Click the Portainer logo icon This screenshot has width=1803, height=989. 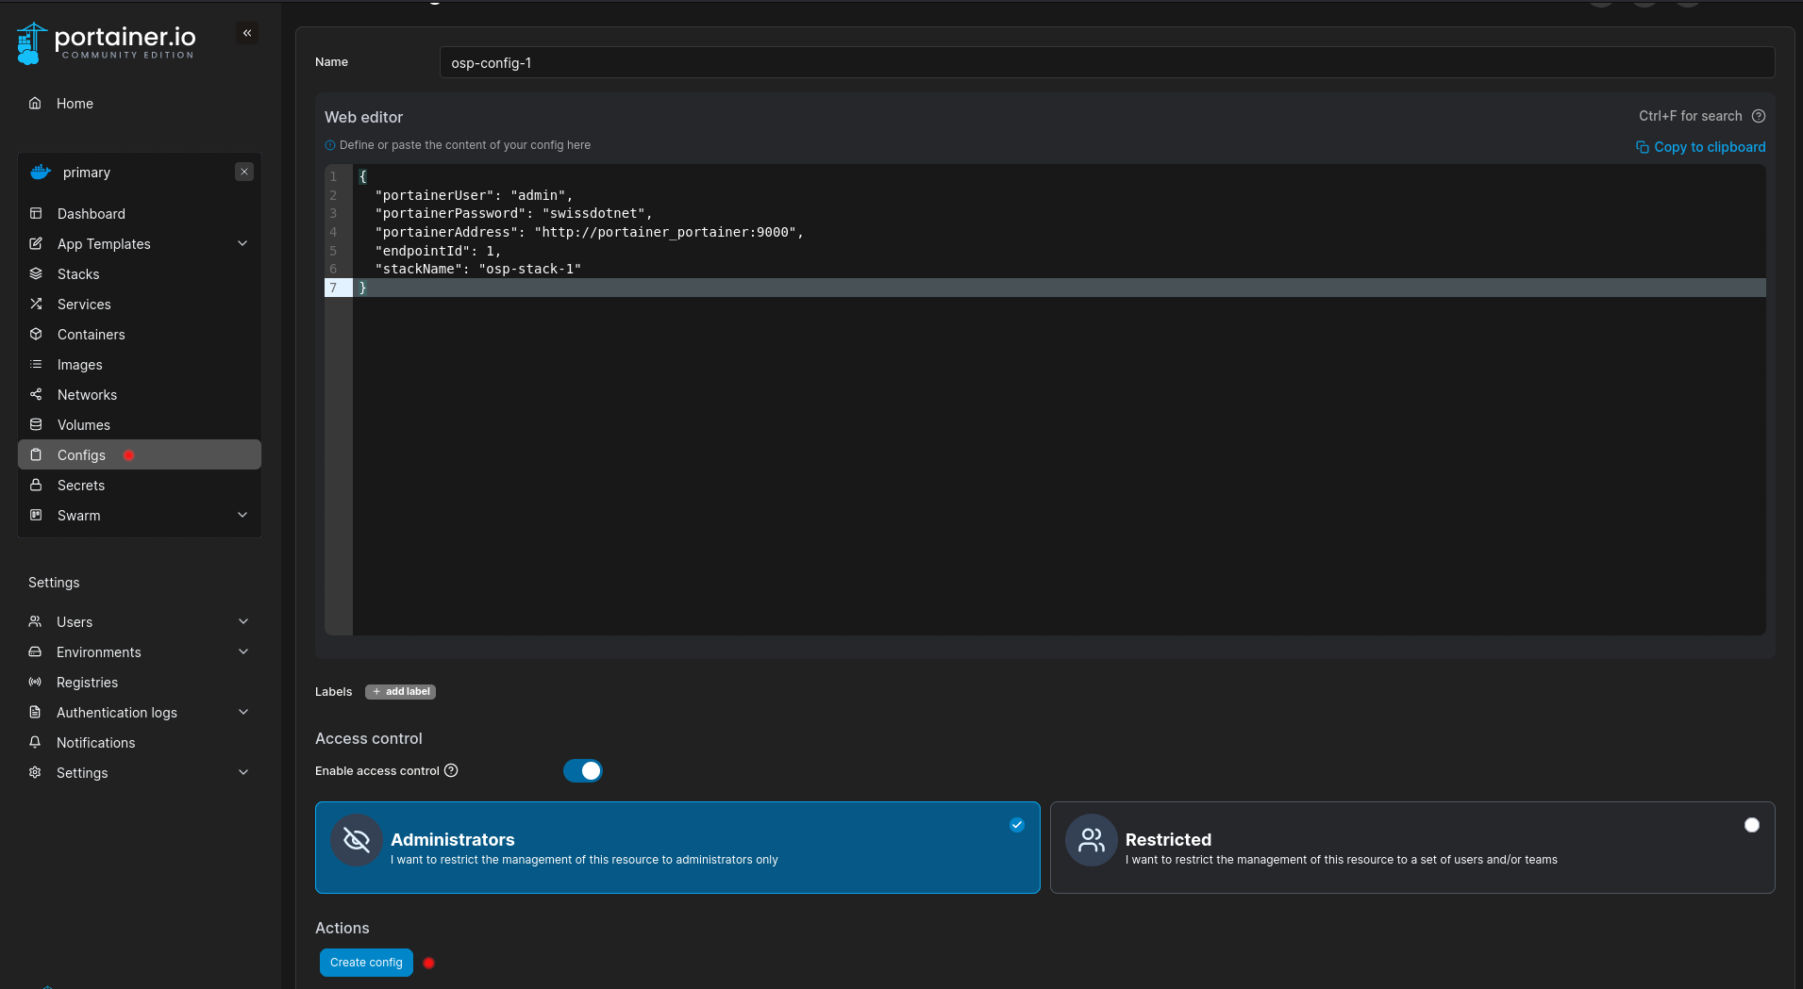point(31,43)
